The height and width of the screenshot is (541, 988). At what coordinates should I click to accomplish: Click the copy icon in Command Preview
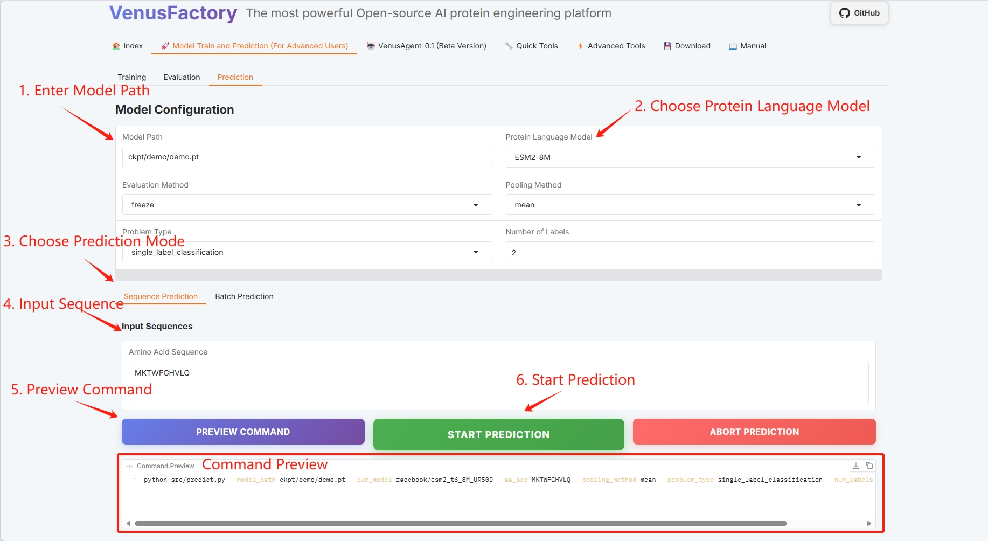pos(869,466)
